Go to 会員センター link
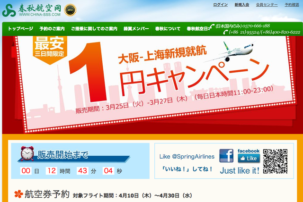 (x=267, y=5)
